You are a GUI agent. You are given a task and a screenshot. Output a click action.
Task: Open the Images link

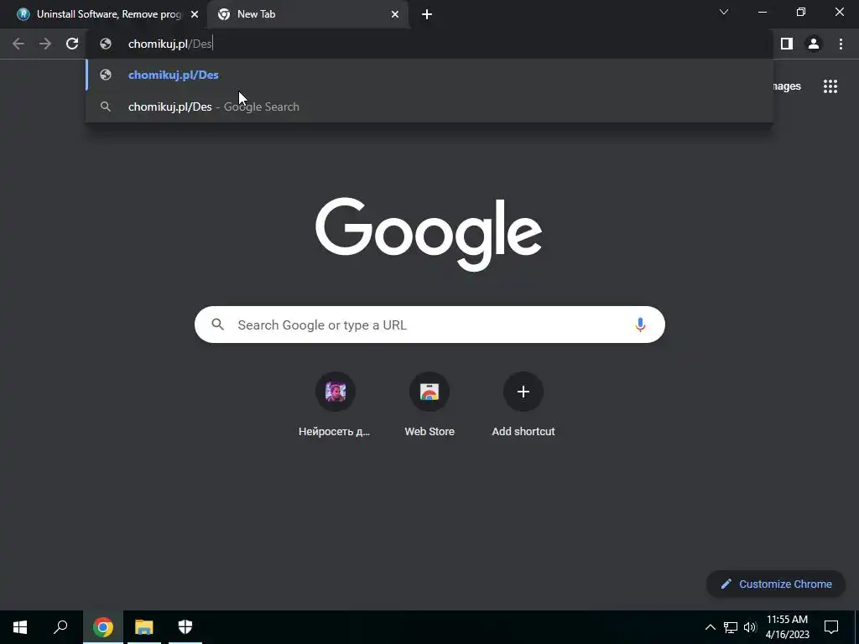[x=787, y=86]
